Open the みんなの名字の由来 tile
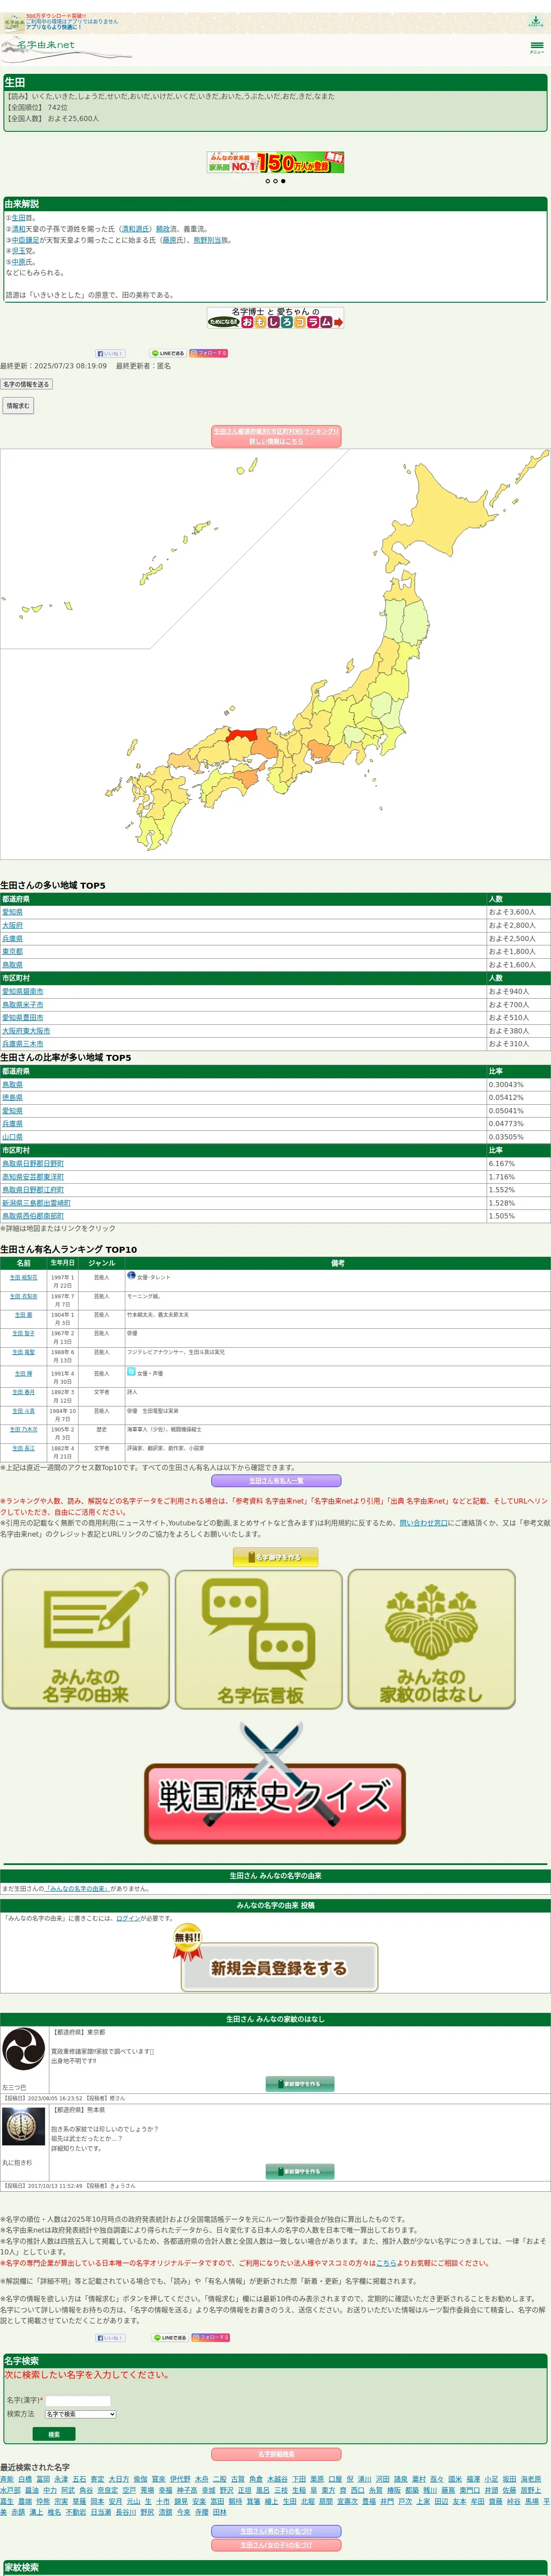Viewport: 551px width, 2576px height. click(86, 1639)
